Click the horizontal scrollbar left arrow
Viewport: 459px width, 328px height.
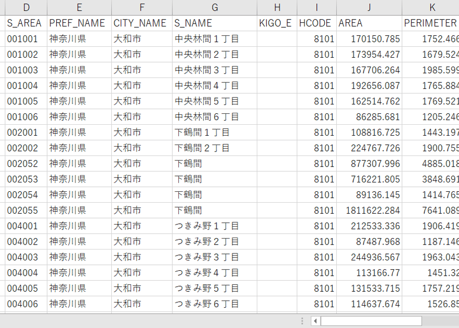[x=315, y=321]
